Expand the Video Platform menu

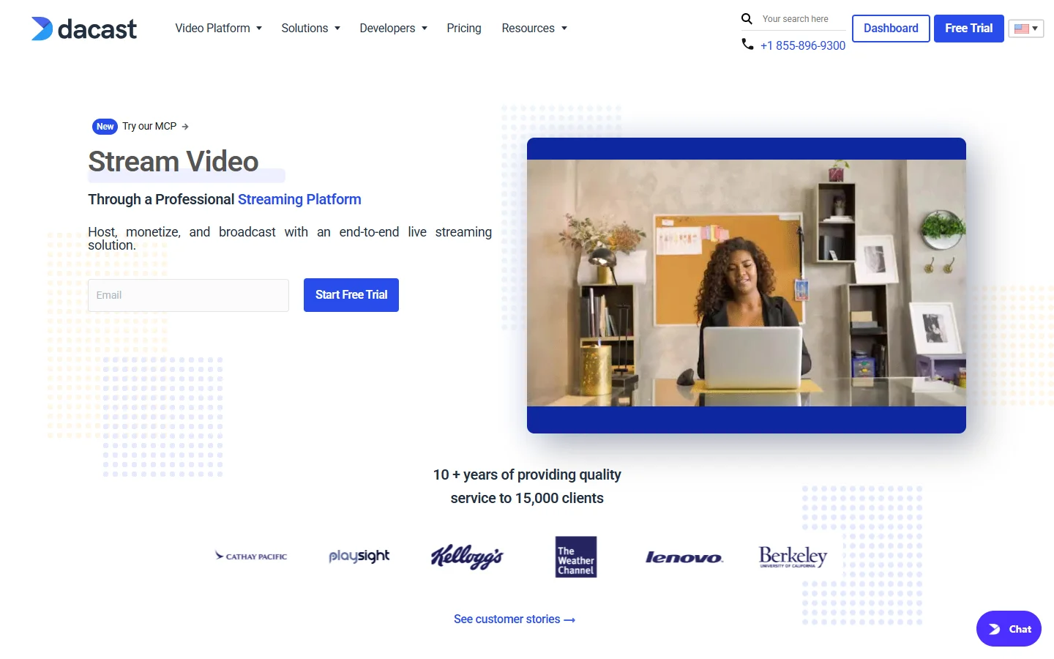coord(218,28)
